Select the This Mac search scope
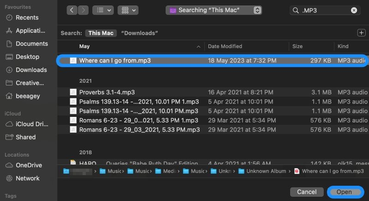The width and height of the screenshot is (369, 201). [x=101, y=33]
